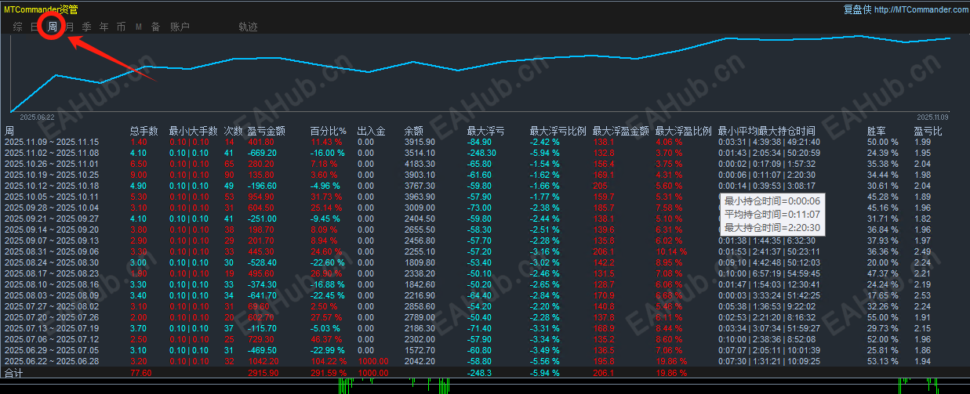
Task: Select week row 2025.07.20 ~ 2025.07.26
Action: pyautogui.click(x=485, y=316)
